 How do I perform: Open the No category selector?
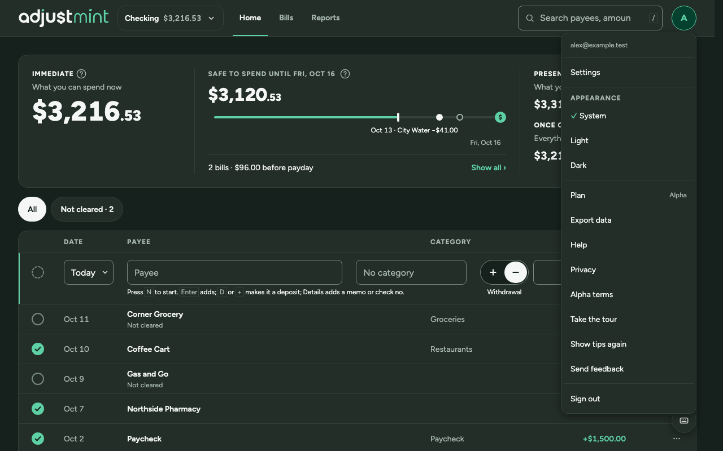411,272
